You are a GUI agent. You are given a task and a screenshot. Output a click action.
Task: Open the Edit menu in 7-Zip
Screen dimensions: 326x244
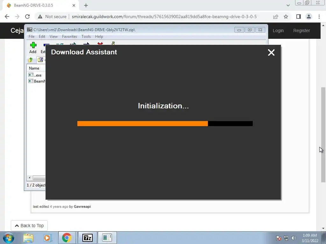42,37
